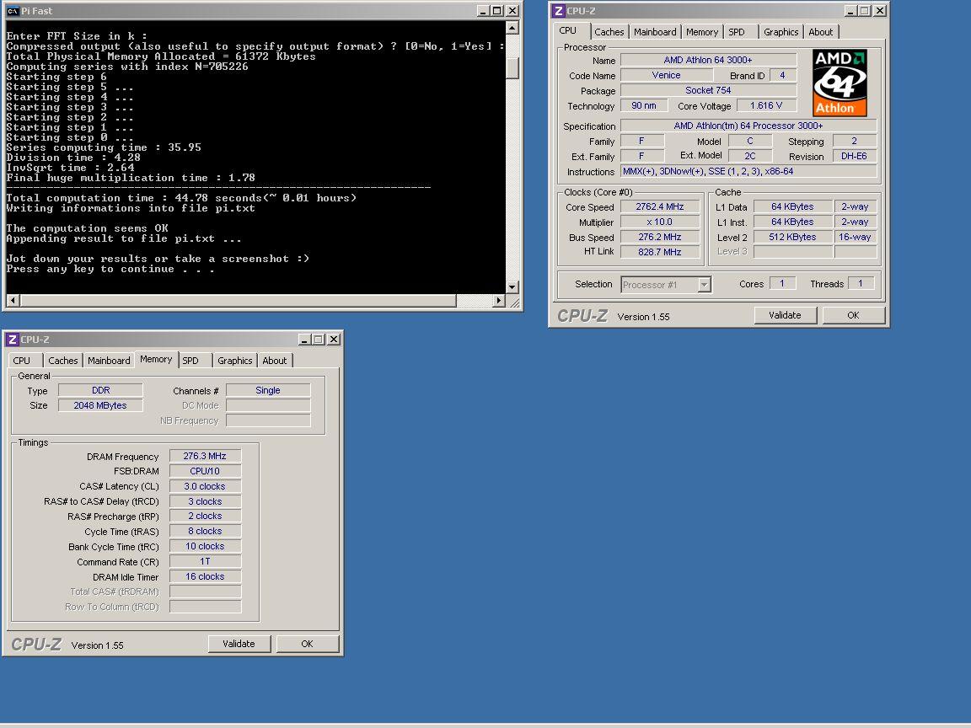The height and width of the screenshot is (728, 971).
Task: Click the Pi Fast vertical scrollbar thumb
Action: point(512,67)
